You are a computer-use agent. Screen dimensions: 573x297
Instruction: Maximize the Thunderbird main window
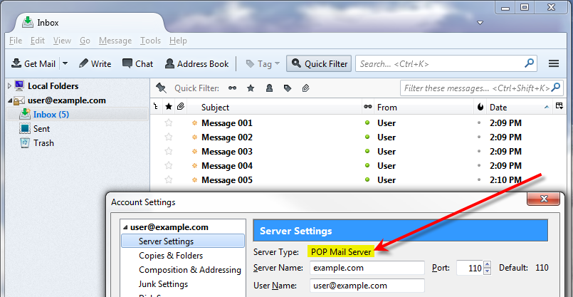[x=525, y=6]
